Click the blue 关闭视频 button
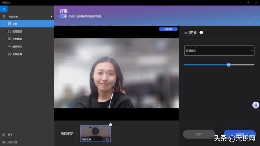This screenshot has height=146, width=260. (168, 29)
